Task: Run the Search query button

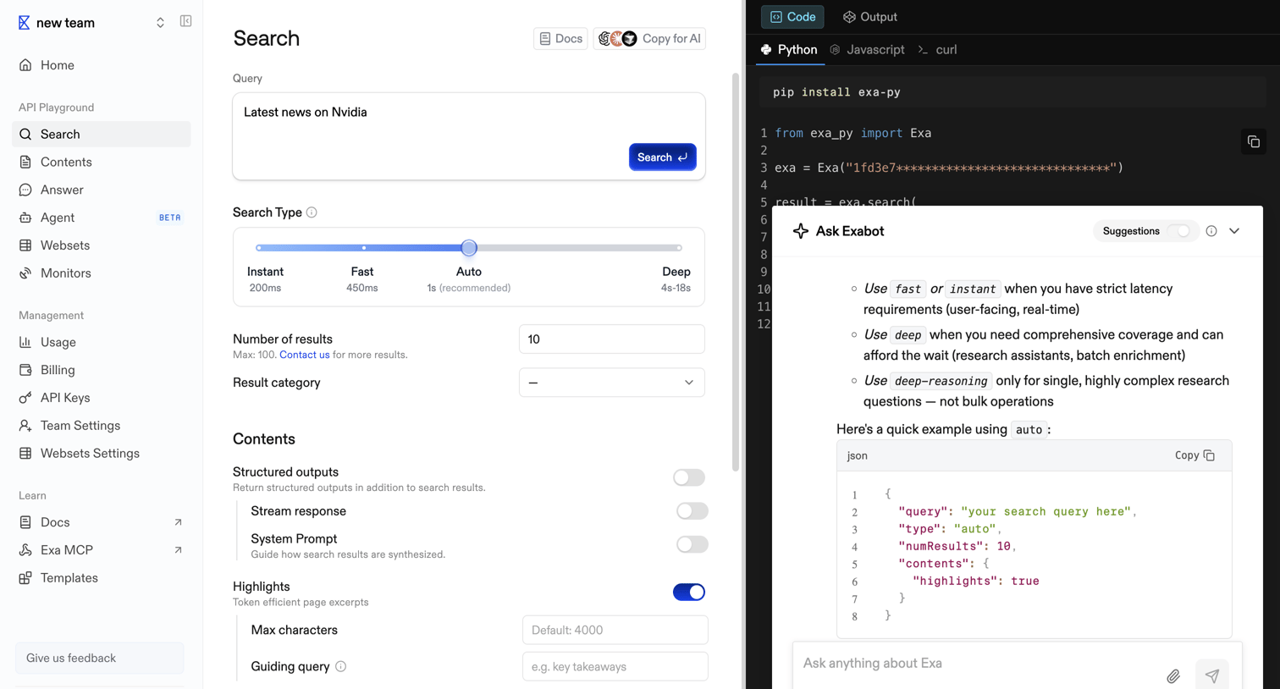Action: pos(662,157)
